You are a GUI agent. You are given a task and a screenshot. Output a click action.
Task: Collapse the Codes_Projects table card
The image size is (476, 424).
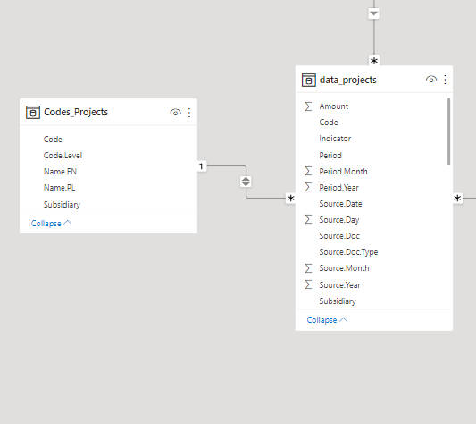coord(51,224)
